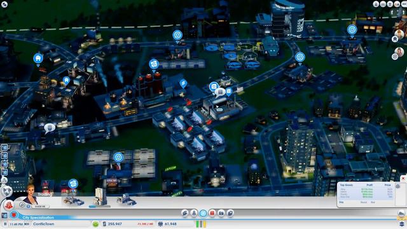Open the RCI demand bars
The image size is (407, 229).
click(201, 224)
